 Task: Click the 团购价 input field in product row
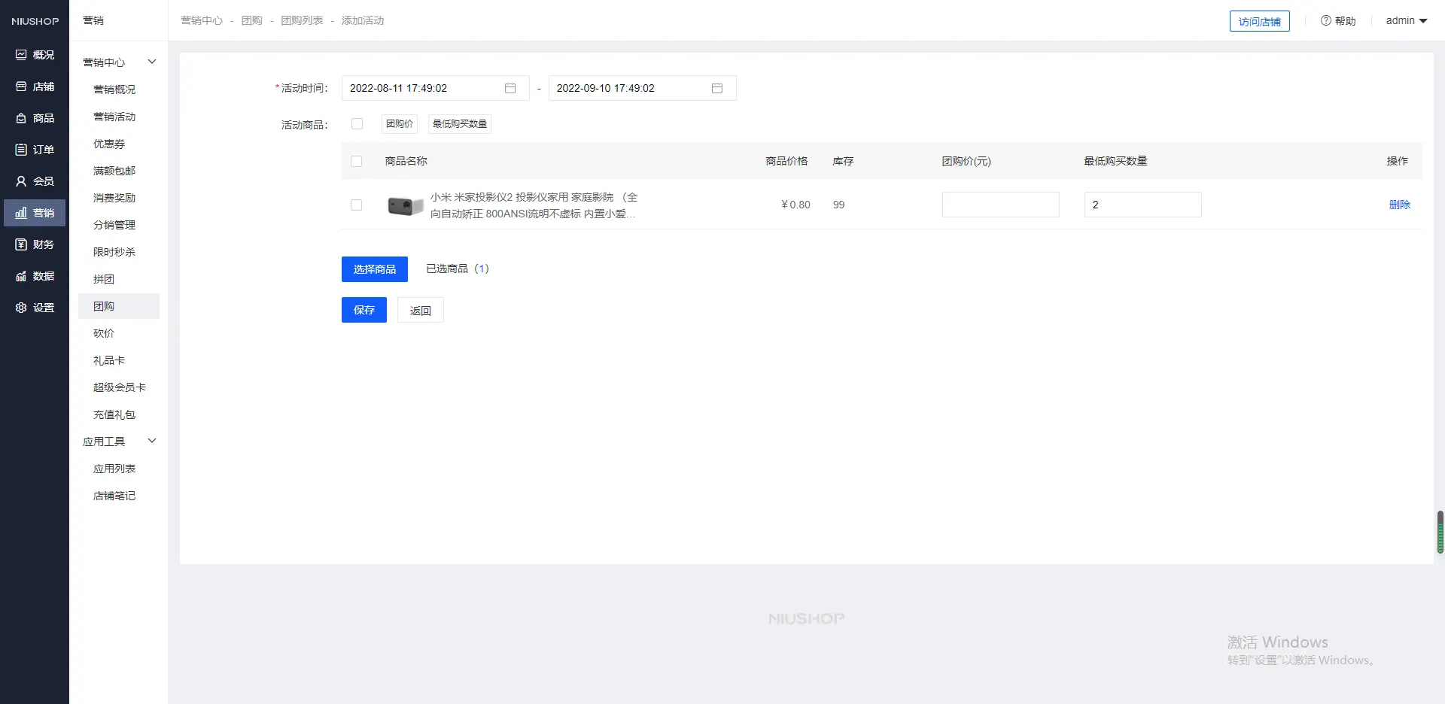click(1000, 205)
